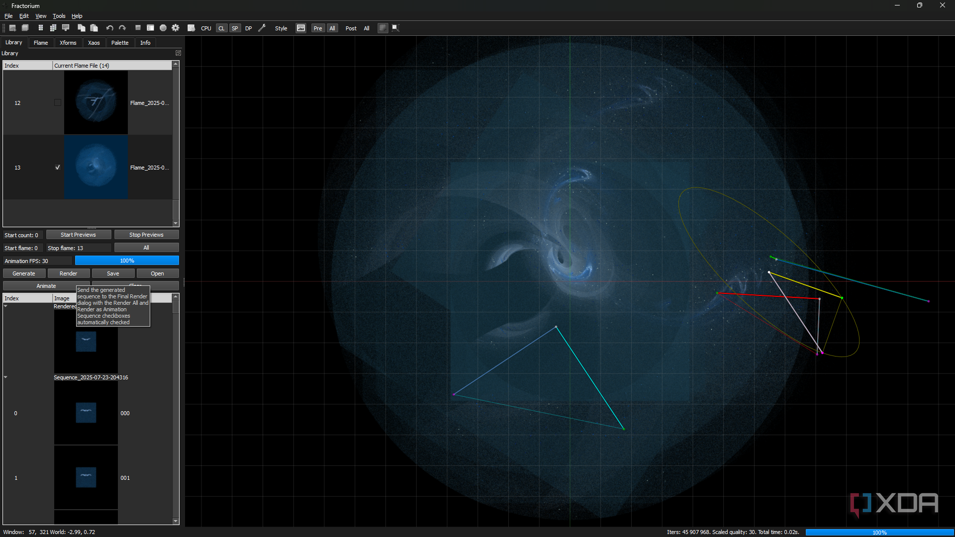Click the save current flame icon
Screen dimensions: 955x537
tap(41, 28)
